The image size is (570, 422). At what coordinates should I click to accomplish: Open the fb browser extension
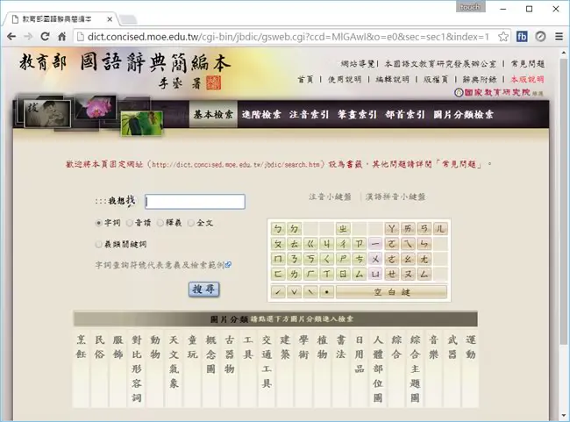[x=522, y=36]
